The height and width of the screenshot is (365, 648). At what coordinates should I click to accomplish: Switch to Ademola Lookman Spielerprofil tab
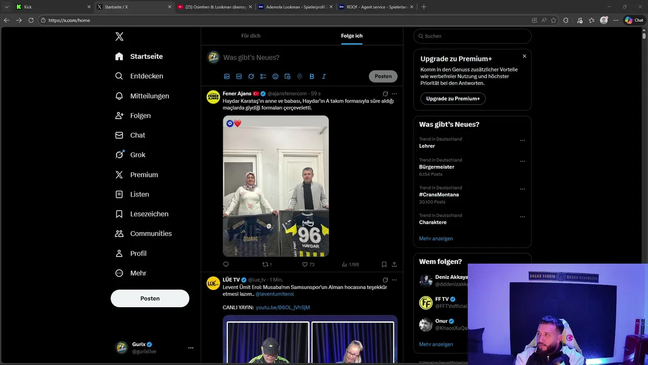tap(295, 7)
